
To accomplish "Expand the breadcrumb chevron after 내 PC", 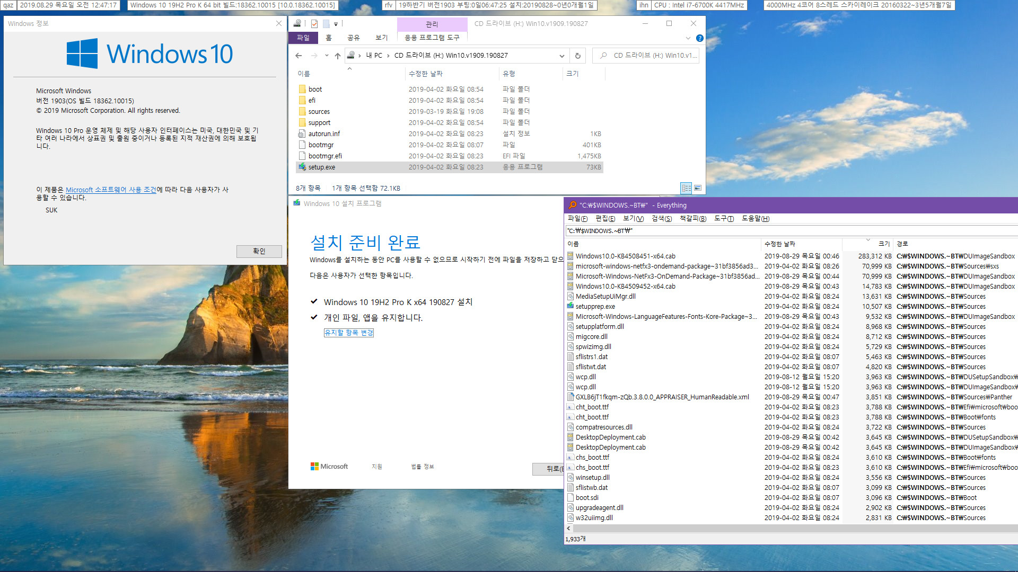I will (388, 56).
